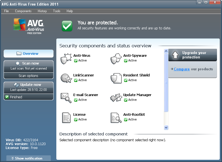
Task: Click the large green protected checkmark icon
Action: point(67,26)
